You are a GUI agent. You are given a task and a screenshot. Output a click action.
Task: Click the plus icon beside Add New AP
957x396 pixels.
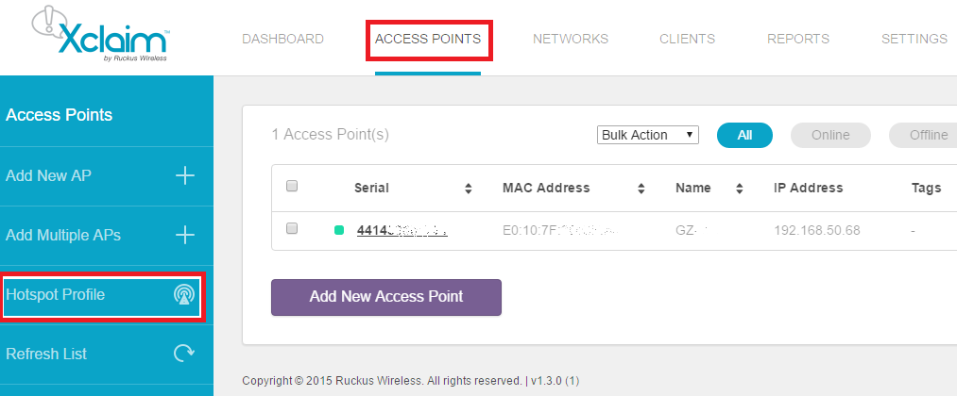click(185, 176)
